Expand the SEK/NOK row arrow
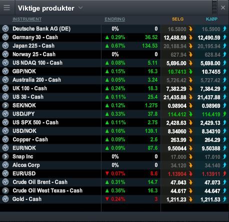229x222 pixels. click(x=5, y=105)
